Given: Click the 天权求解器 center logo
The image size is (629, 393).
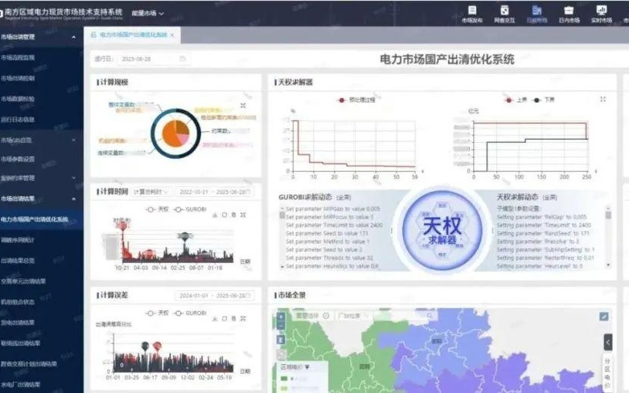Looking at the screenshot, I should (442, 230).
